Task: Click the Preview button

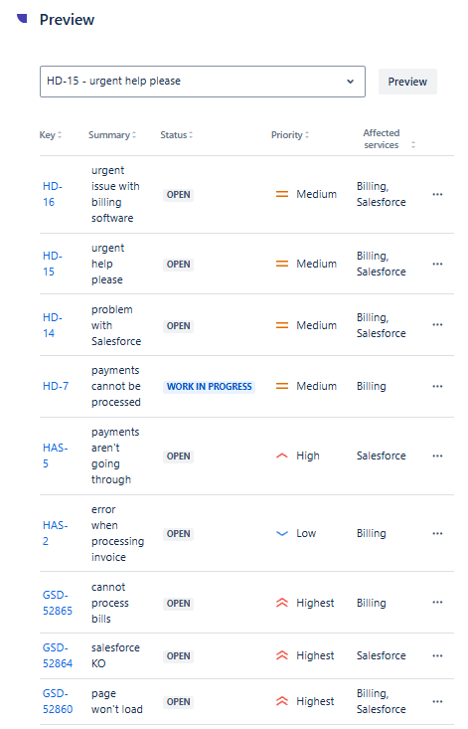Action: [407, 82]
